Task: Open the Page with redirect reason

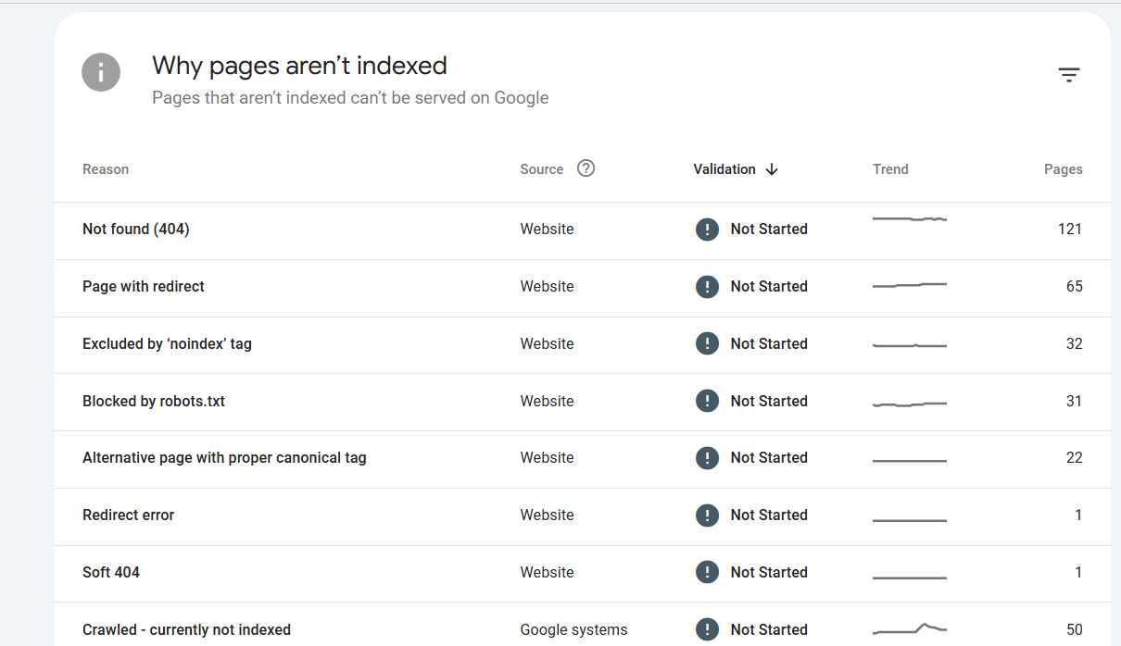Action: pyautogui.click(x=144, y=286)
